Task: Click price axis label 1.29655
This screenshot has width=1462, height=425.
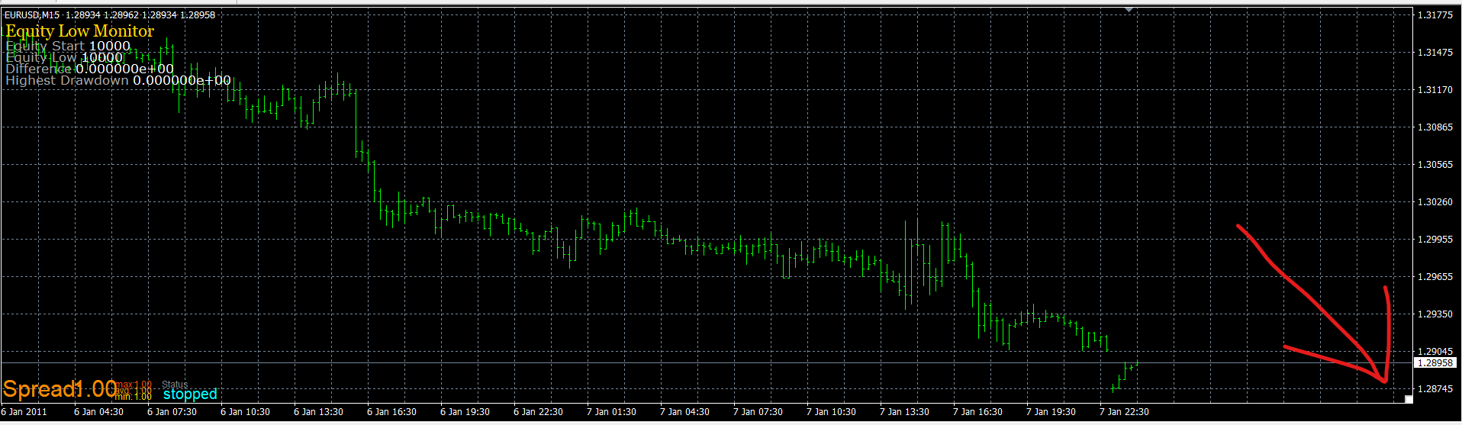Action: click(1435, 276)
